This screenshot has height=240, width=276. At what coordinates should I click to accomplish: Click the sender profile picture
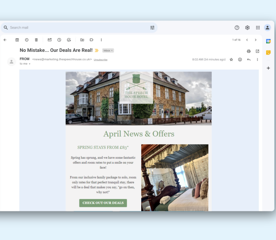(11, 62)
